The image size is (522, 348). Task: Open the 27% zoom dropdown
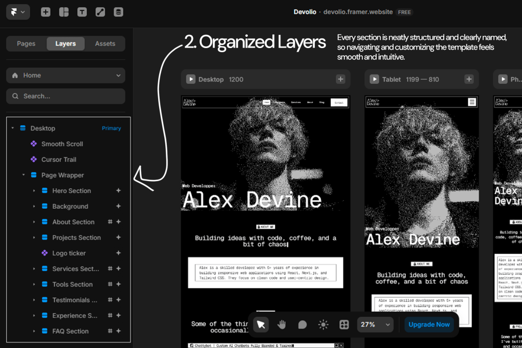point(375,324)
